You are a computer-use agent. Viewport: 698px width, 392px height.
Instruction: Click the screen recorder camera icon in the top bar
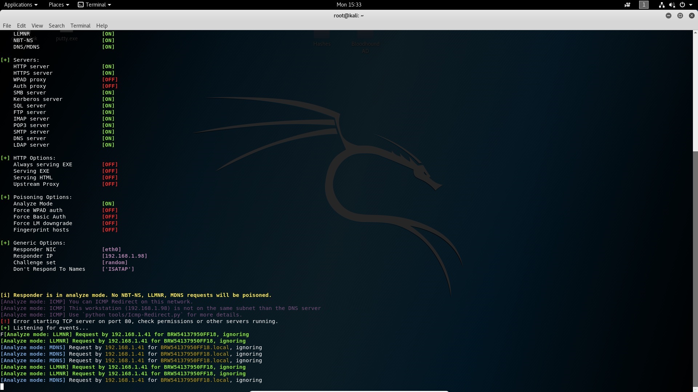627,5
